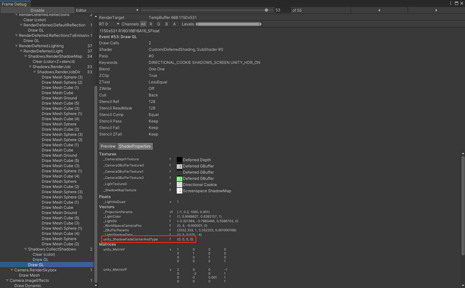
Task: Go to previous frame event arrow
Action: tap(379, 10)
